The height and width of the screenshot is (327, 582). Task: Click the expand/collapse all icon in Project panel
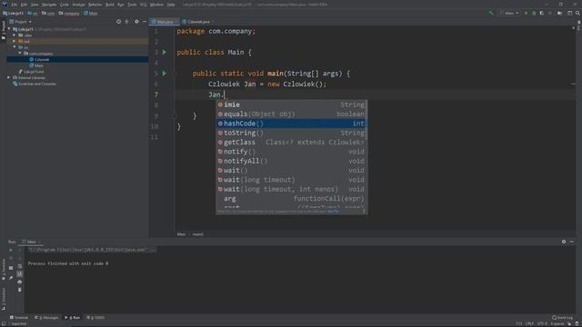point(126,22)
